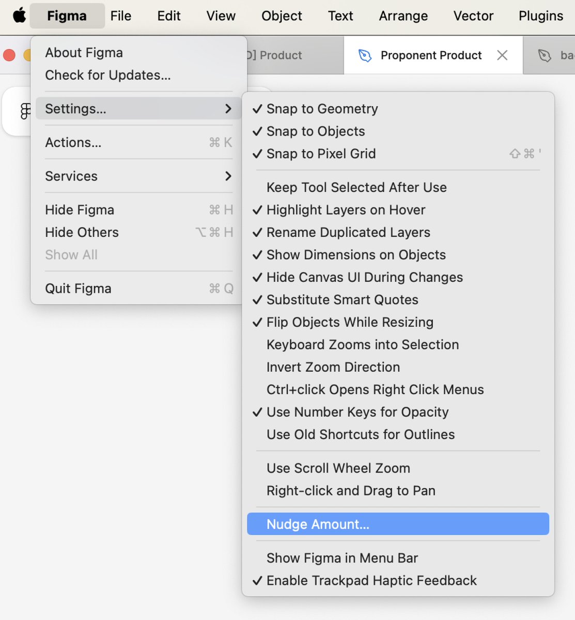Open the File menu
The image size is (575, 620).
(x=121, y=16)
